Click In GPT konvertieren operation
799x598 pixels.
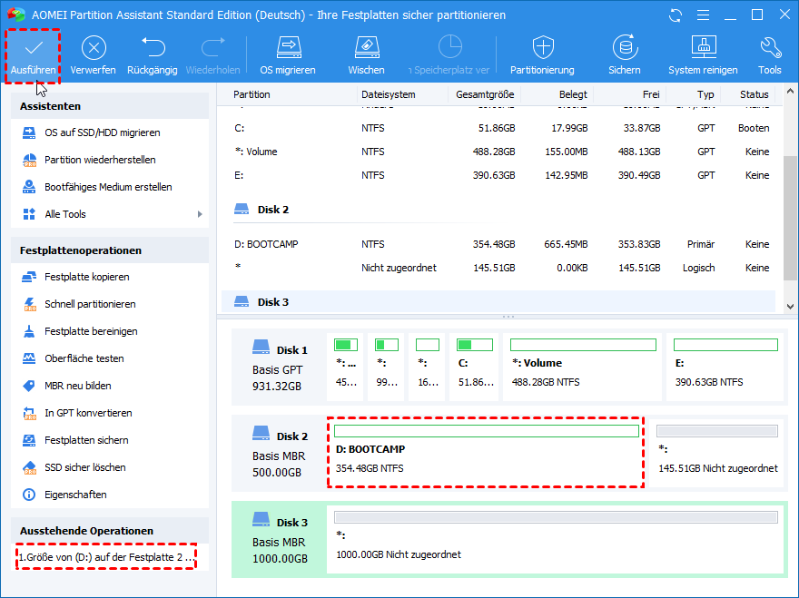(88, 413)
